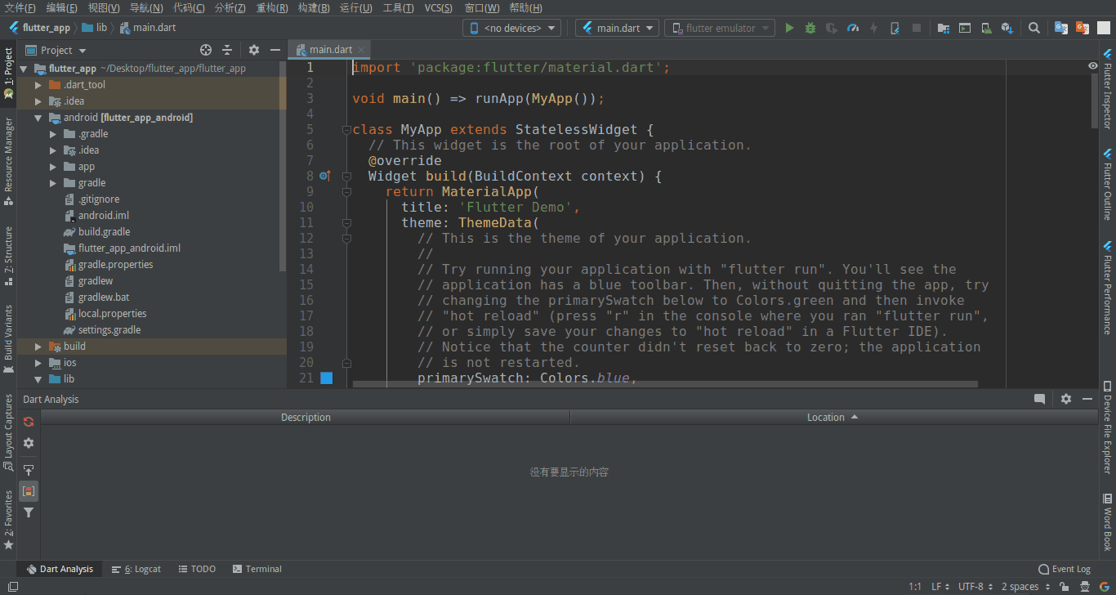
Task: Select build.gradle in the project tree
Action: coord(104,232)
